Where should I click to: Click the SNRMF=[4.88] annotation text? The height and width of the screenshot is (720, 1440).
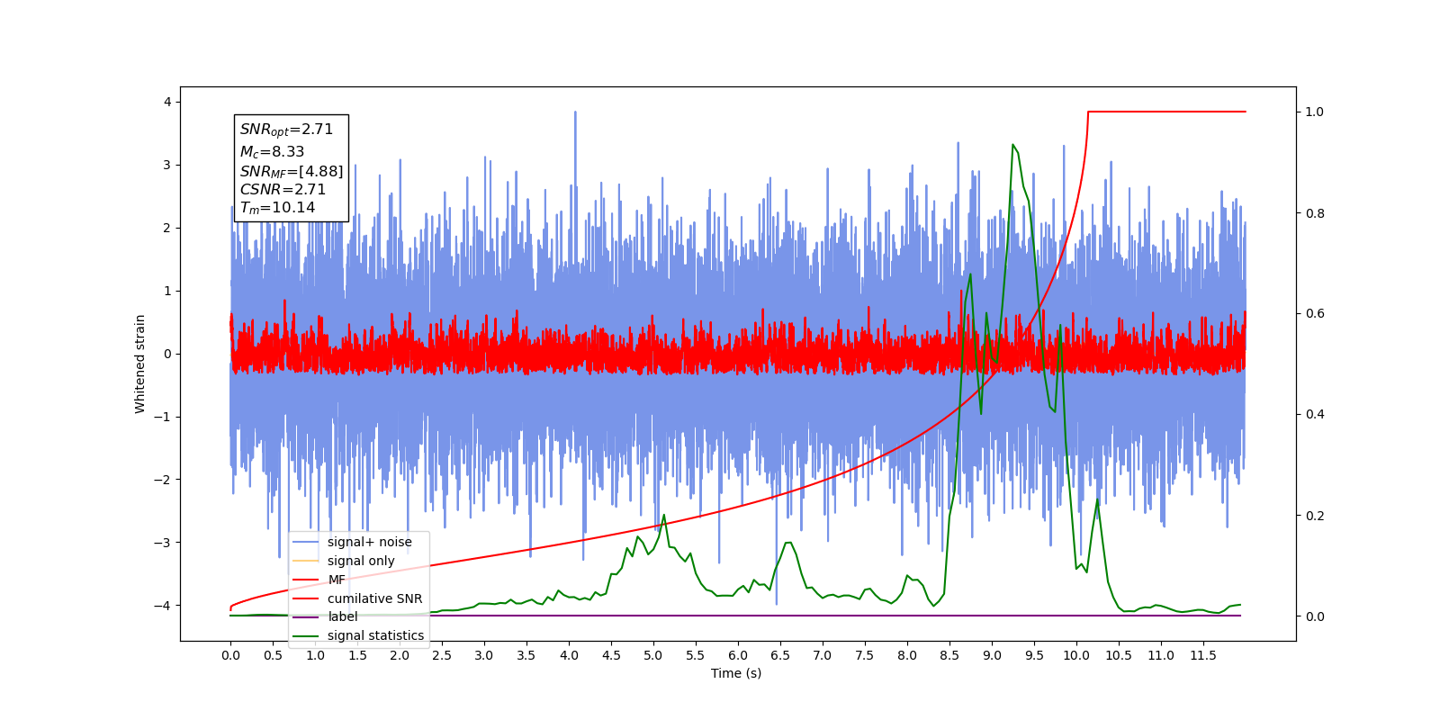tap(292, 171)
